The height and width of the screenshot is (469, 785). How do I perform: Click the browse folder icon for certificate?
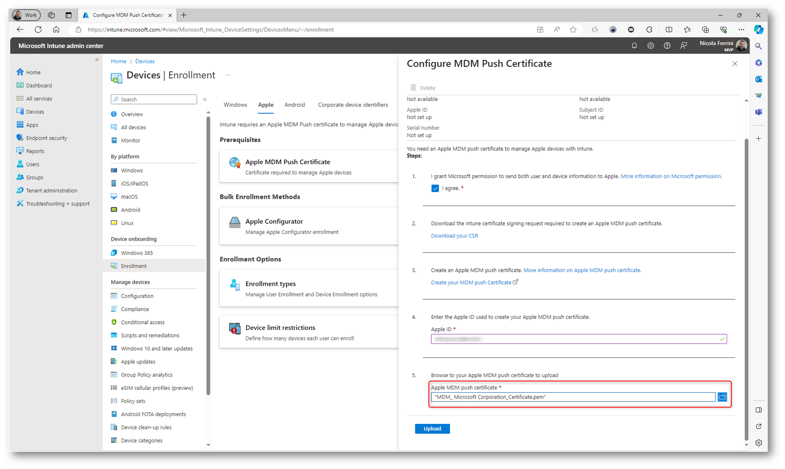point(722,397)
